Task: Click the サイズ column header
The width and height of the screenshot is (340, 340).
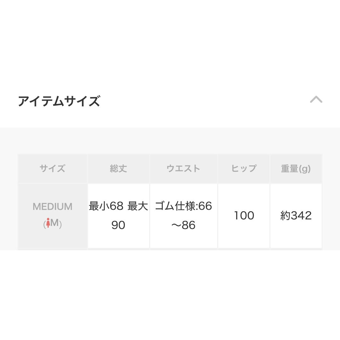Action: [53, 168]
